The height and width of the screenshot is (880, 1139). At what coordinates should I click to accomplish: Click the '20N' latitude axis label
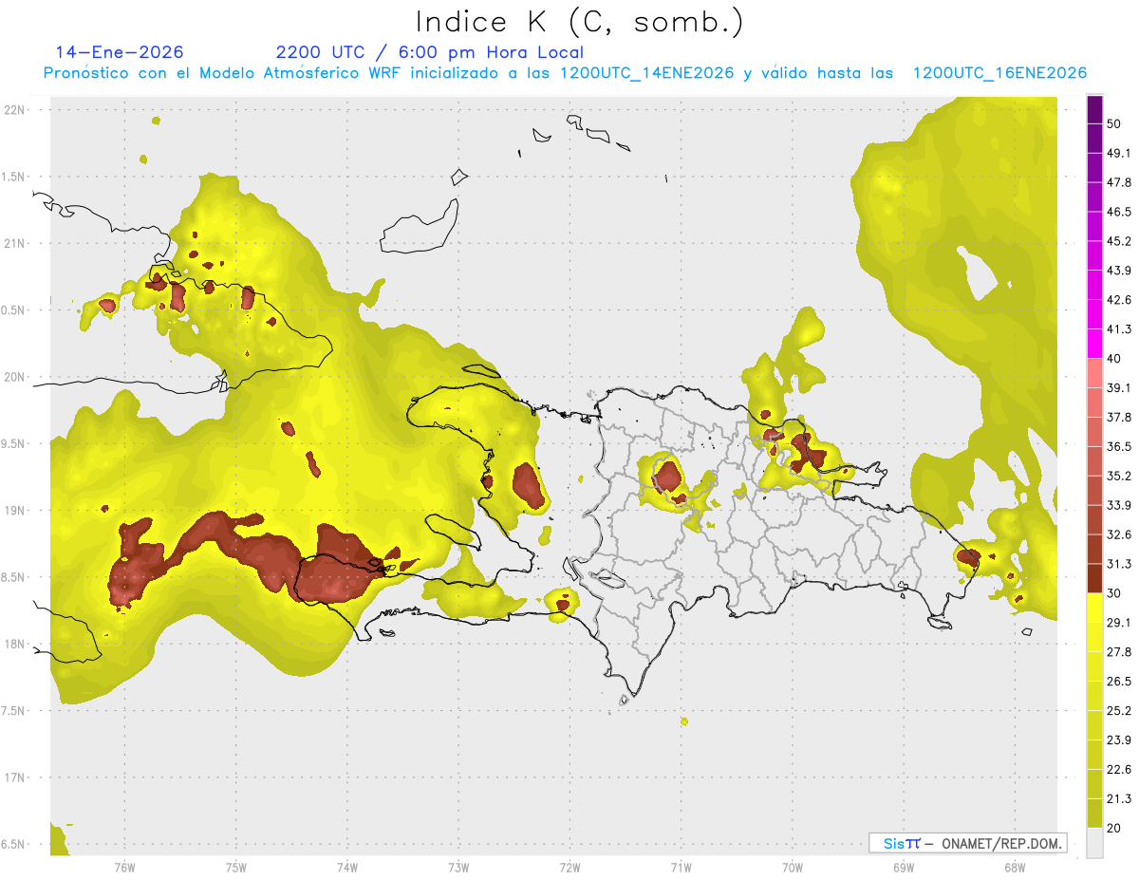(16, 377)
